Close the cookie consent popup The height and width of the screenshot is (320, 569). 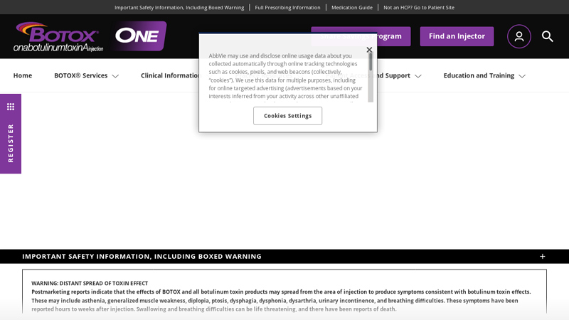[x=369, y=50]
